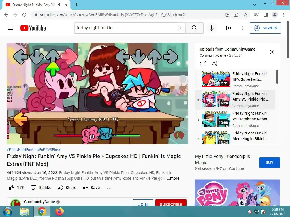Viewport: 290px width, 217px height.
Task: Expand description with ...more
Action: (173, 178)
